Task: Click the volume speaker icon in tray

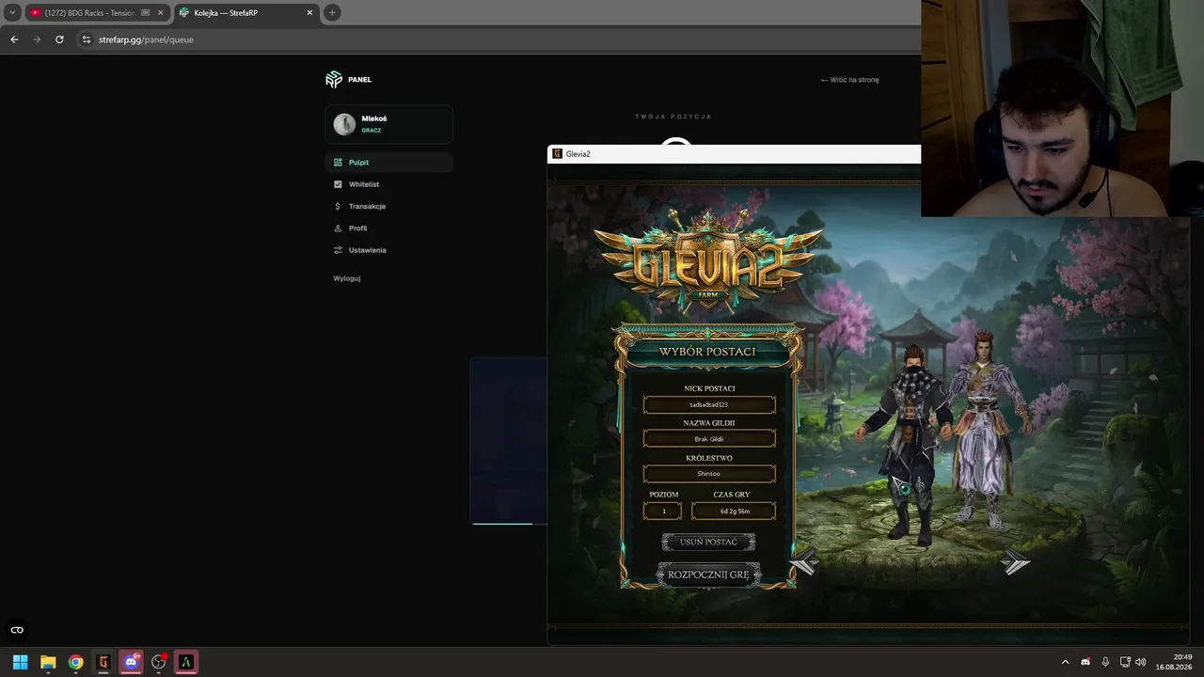Action: coord(1141,662)
